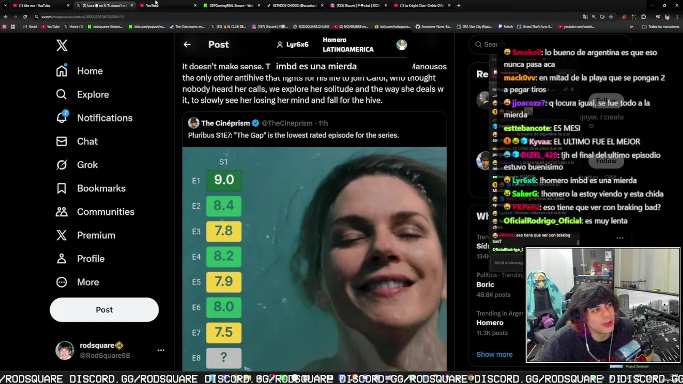Switch to ESTADOS CHIDOS tab
The height and width of the screenshot is (384, 683).
click(x=295, y=5)
